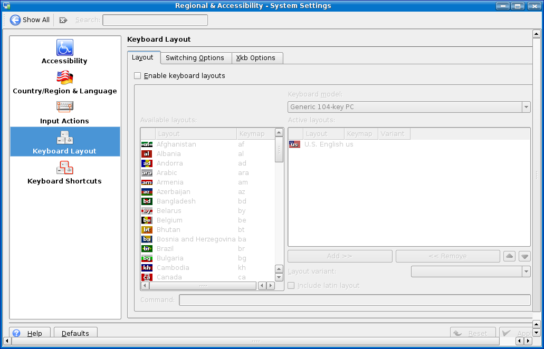Switch to the Switching Options tab

click(195, 58)
